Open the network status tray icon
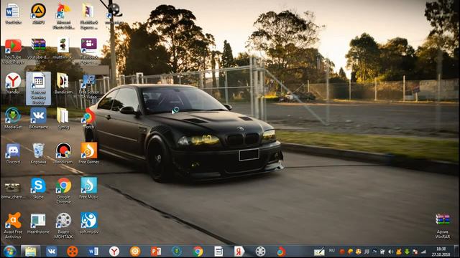Viewport: 460px width, 258px height. pos(423,252)
